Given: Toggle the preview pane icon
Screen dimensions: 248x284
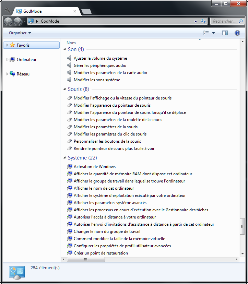Looking at the screenshot, I should 225,33.
